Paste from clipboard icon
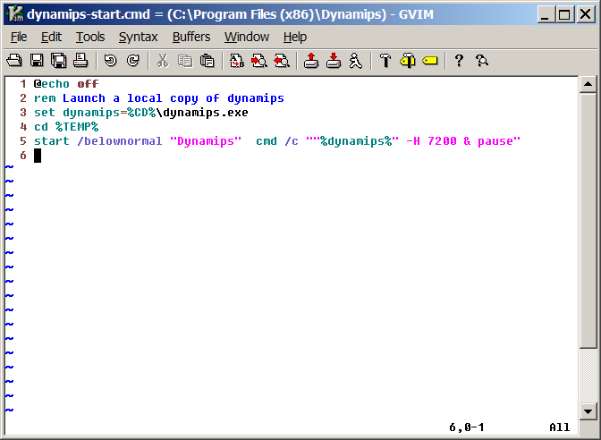601x440 pixels. pos(207,61)
